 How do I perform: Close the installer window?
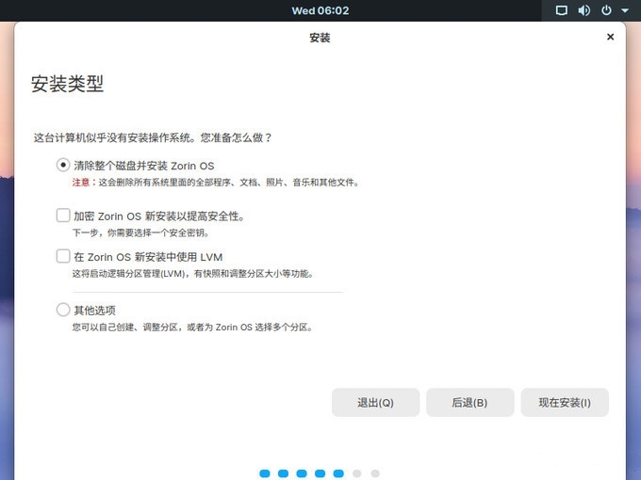pos(610,37)
